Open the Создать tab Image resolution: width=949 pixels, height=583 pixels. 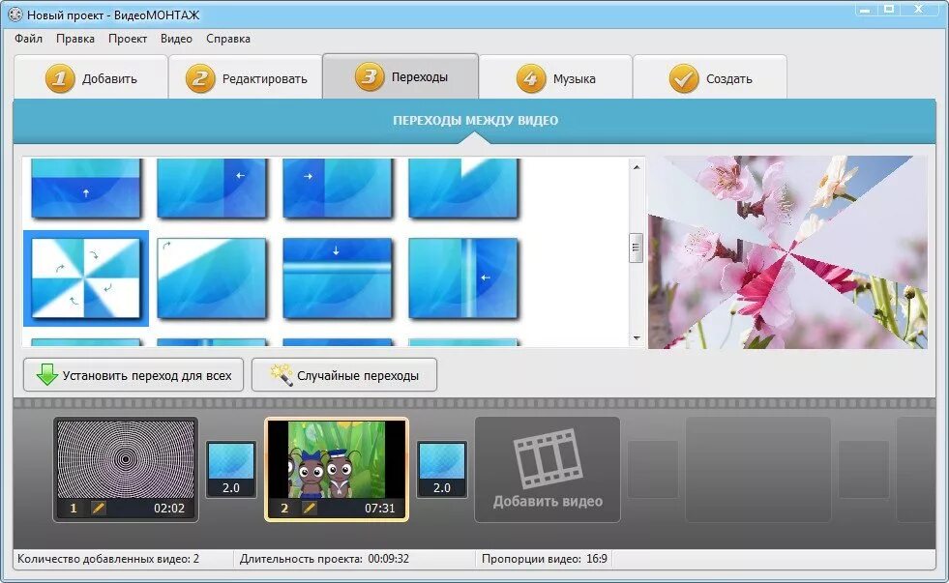point(710,78)
